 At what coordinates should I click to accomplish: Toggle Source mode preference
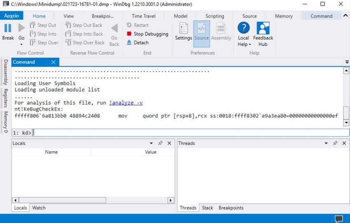tap(202, 34)
